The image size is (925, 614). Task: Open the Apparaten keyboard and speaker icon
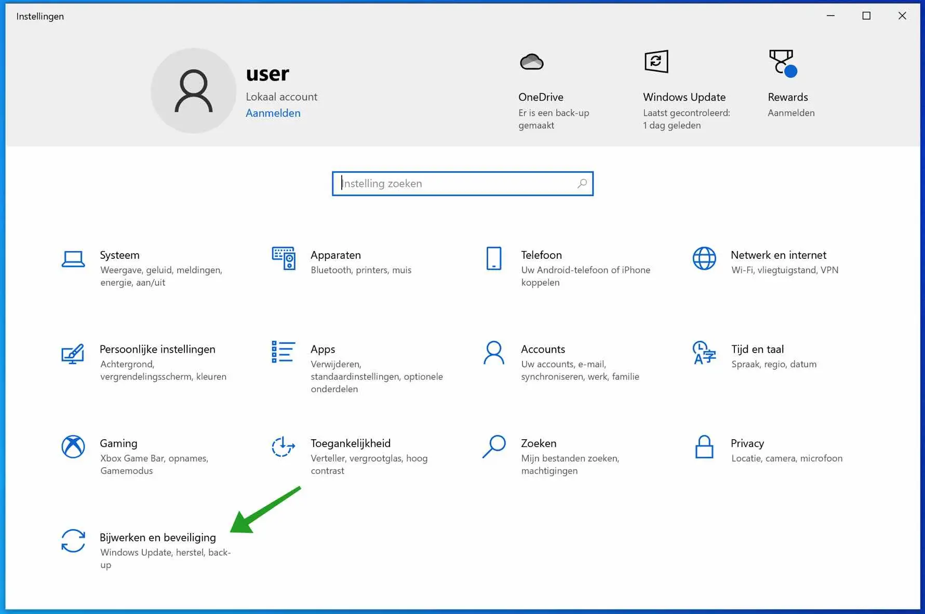[x=284, y=258]
